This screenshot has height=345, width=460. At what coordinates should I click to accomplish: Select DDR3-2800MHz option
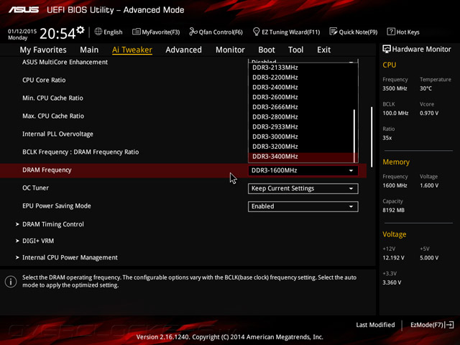[300, 117]
